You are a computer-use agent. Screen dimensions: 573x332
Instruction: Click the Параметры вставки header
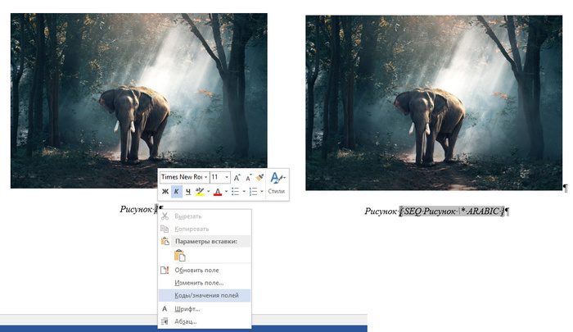pos(206,242)
